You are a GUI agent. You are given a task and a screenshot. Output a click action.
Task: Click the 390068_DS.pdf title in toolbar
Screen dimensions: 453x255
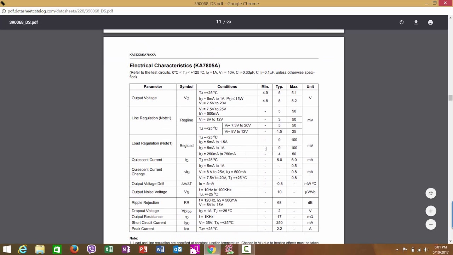[x=24, y=22]
